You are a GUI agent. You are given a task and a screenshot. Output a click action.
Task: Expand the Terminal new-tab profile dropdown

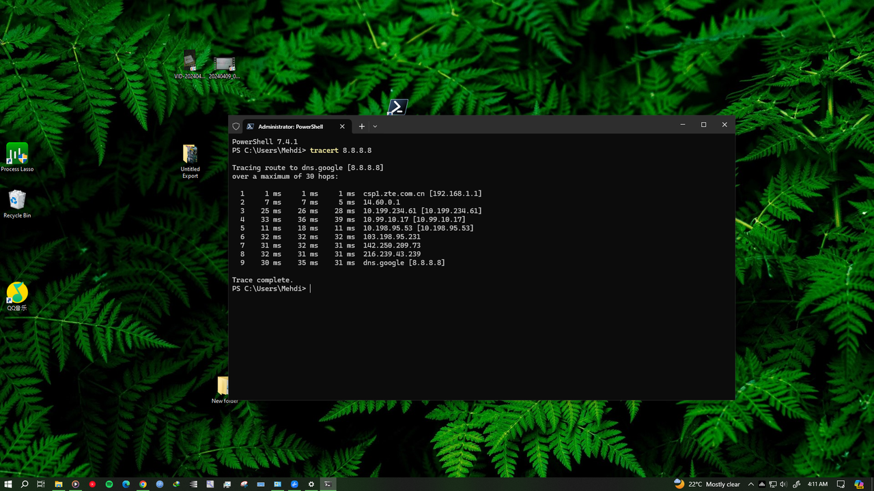pyautogui.click(x=375, y=126)
